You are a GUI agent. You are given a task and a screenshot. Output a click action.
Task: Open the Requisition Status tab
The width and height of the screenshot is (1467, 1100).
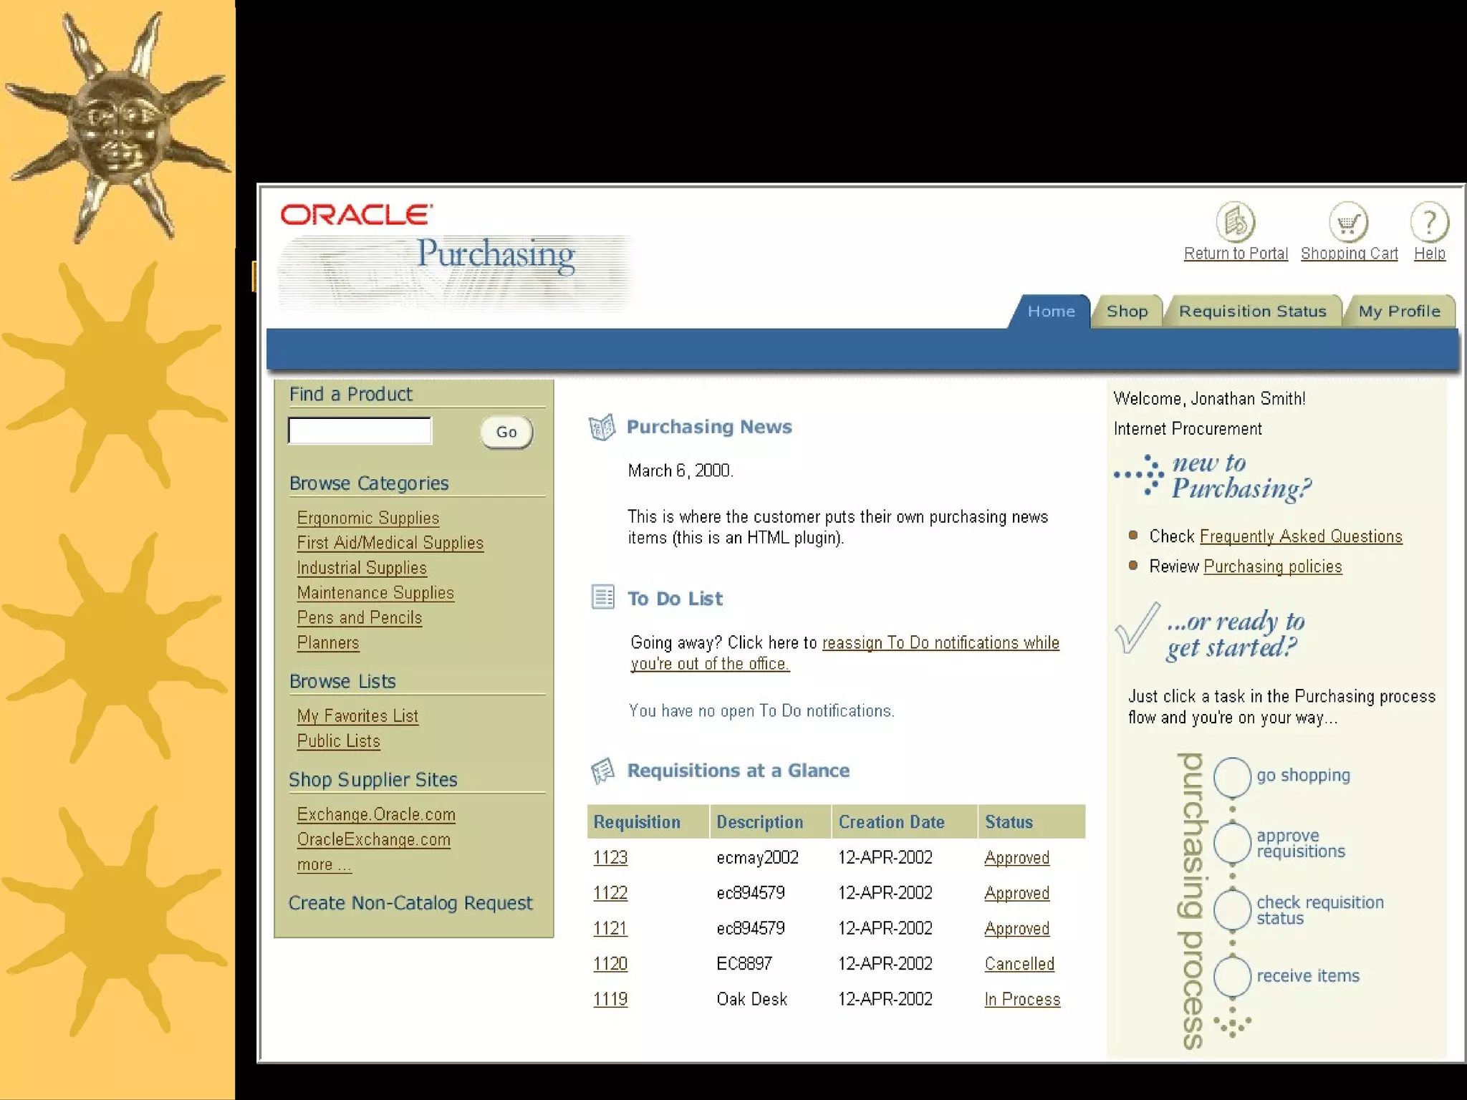[1252, 312]
